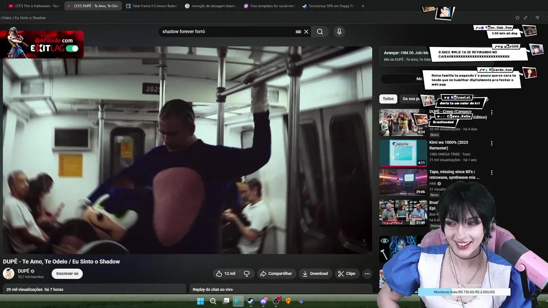Select the Todos filter chip
This screenshot has height=308, width=548.
[388, 99]
